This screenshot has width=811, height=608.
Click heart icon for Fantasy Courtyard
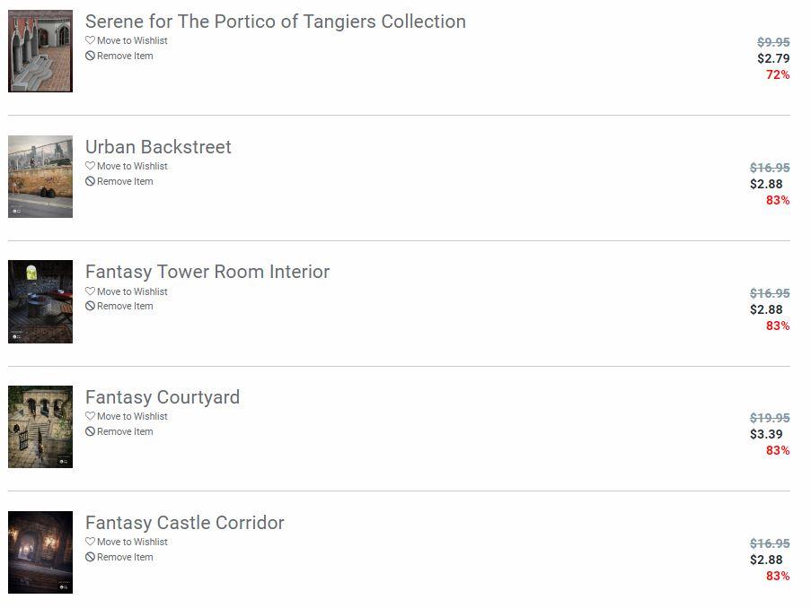coord(90,416)
